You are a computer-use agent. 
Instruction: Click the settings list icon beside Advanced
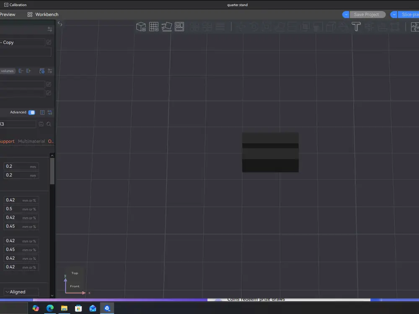click(42, 112)
